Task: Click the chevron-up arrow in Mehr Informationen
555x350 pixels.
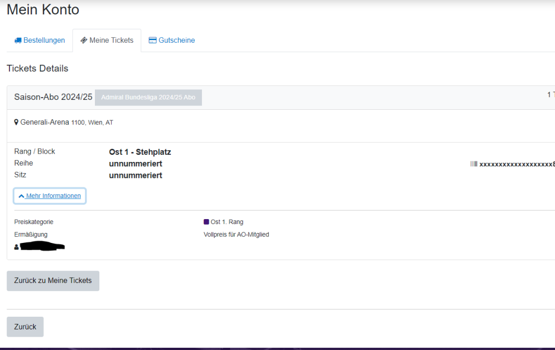Action: click(x=21, y=196)
